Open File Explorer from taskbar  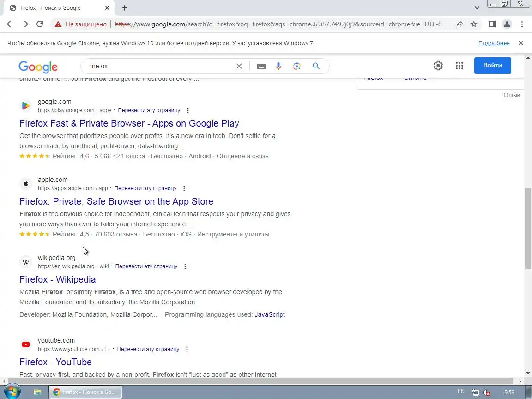[37, 392]
